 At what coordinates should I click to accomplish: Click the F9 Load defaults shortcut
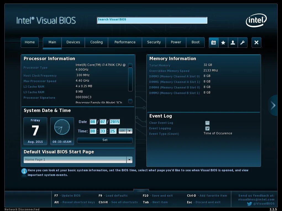point(113,196)
